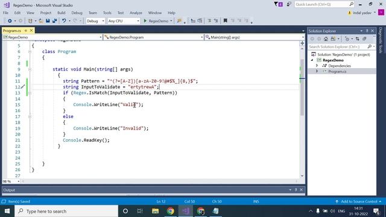Start debugging with green RegexDemo play button

coord(156,21)
